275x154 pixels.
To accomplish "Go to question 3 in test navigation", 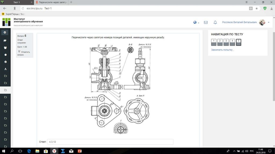I will pos(226,42).
